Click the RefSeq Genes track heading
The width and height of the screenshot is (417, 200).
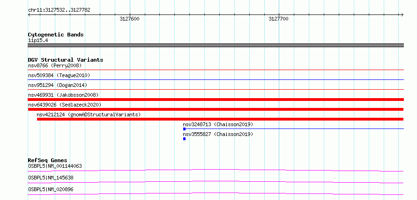point(48,160)
